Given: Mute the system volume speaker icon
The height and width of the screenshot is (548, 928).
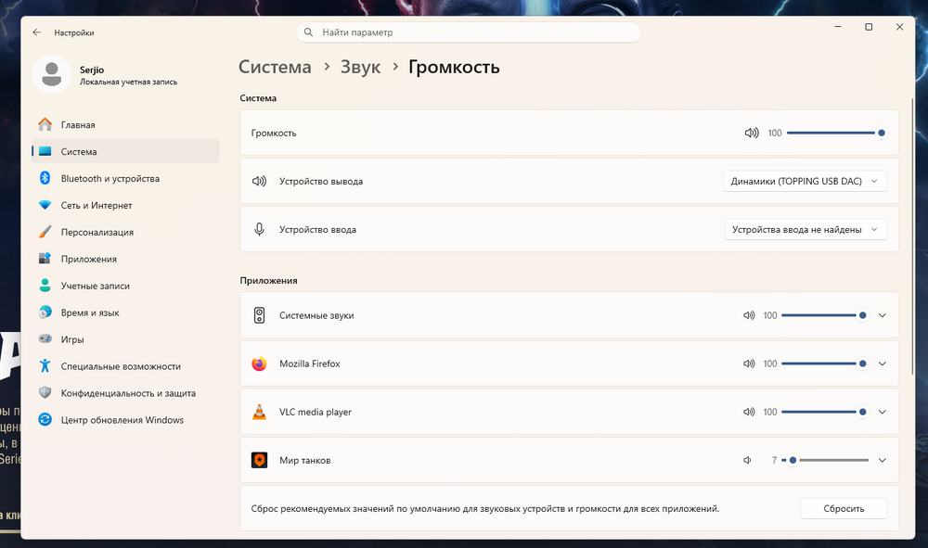Looking at the screenshot, I should (x=751, y=133).
